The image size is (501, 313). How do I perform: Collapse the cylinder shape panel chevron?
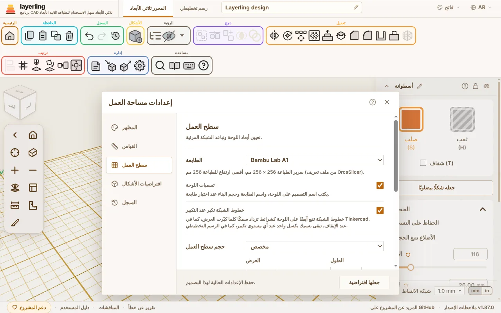coord(387,86)
